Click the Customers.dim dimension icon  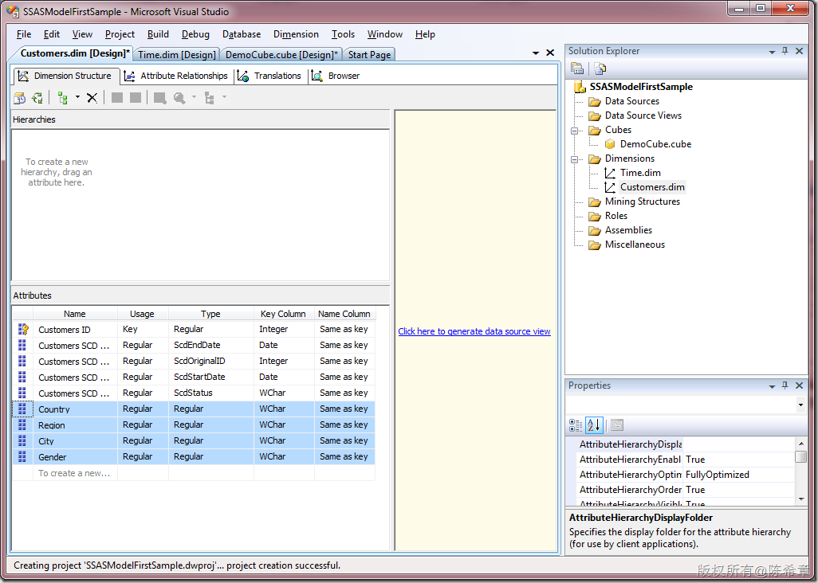(610, 187)
